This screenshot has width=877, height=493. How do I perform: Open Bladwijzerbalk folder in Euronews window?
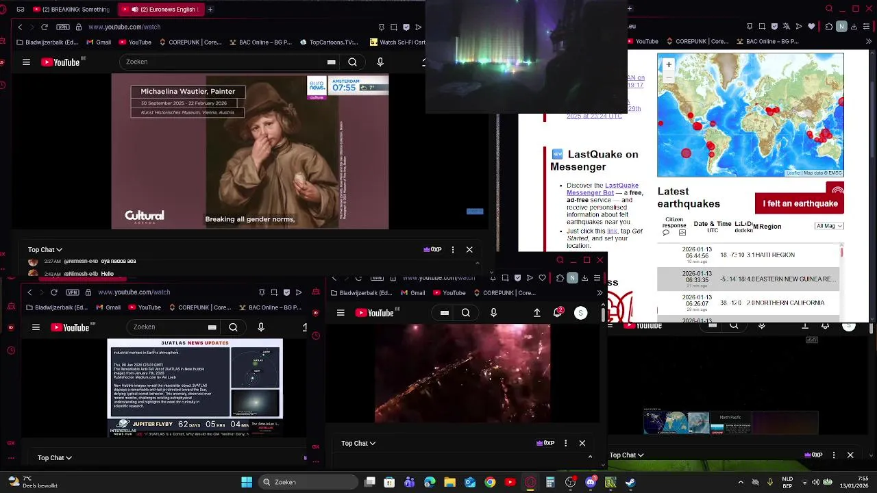point(47,42)
